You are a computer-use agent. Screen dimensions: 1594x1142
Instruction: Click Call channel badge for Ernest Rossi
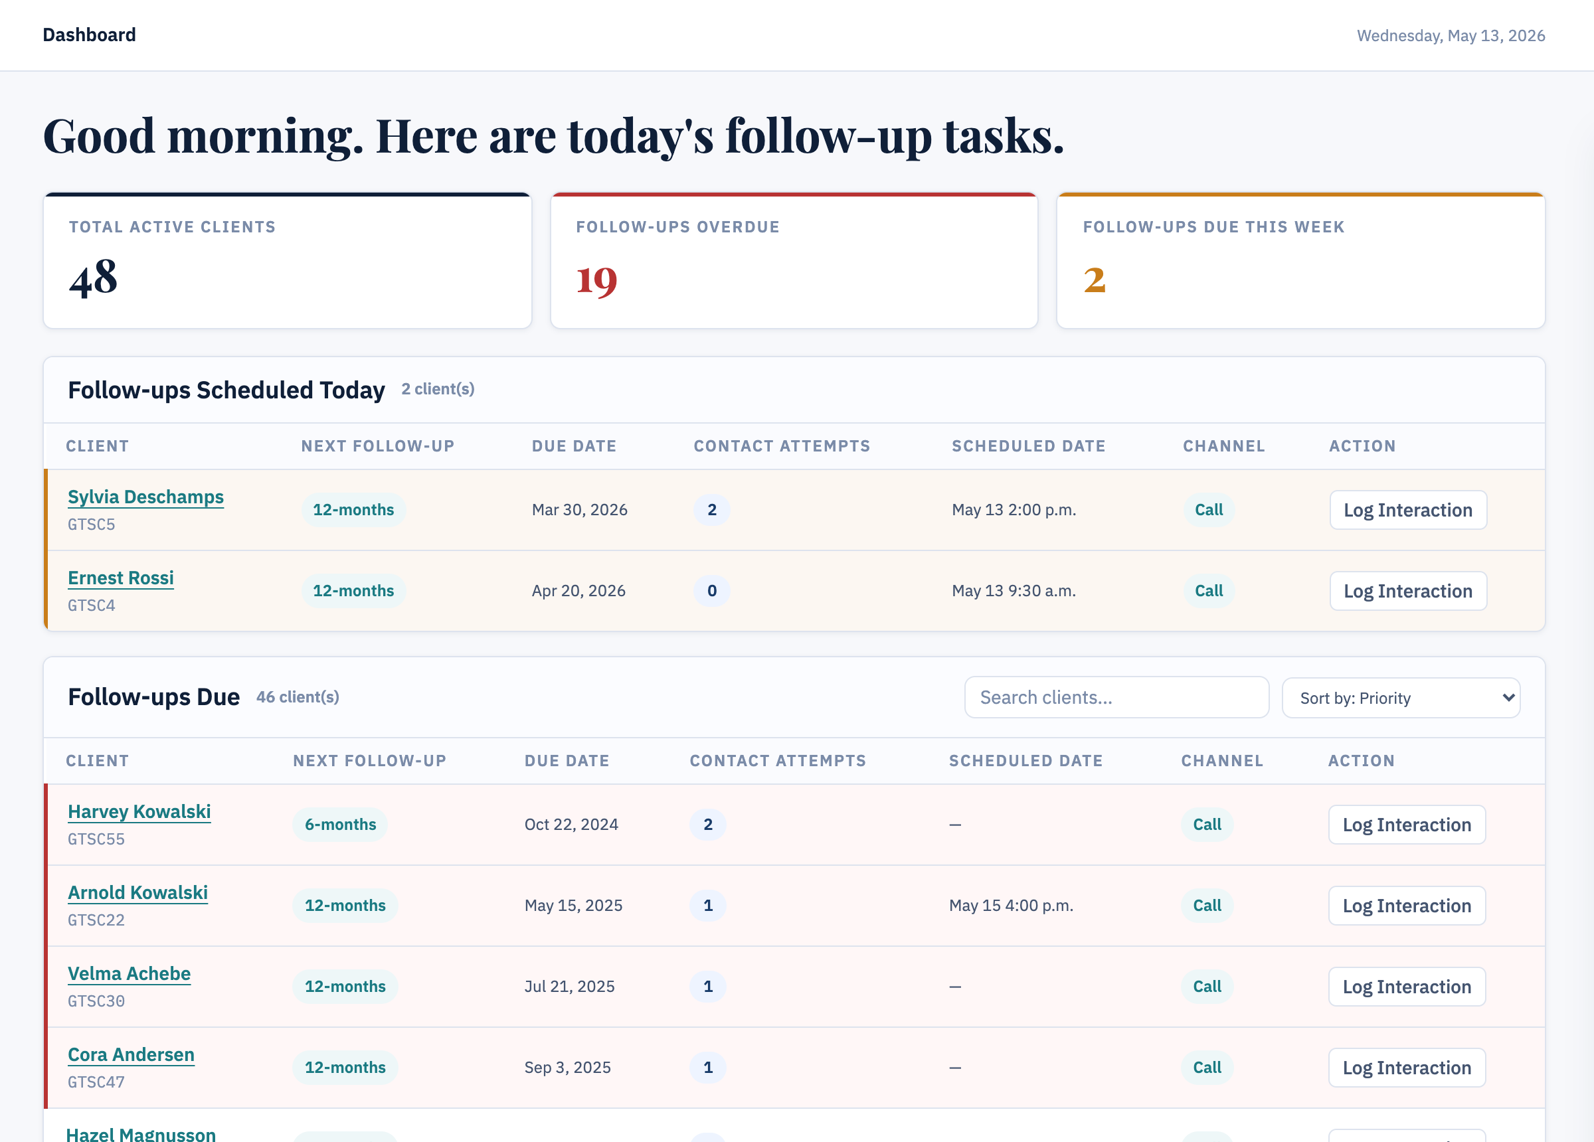pos(1209,591)
